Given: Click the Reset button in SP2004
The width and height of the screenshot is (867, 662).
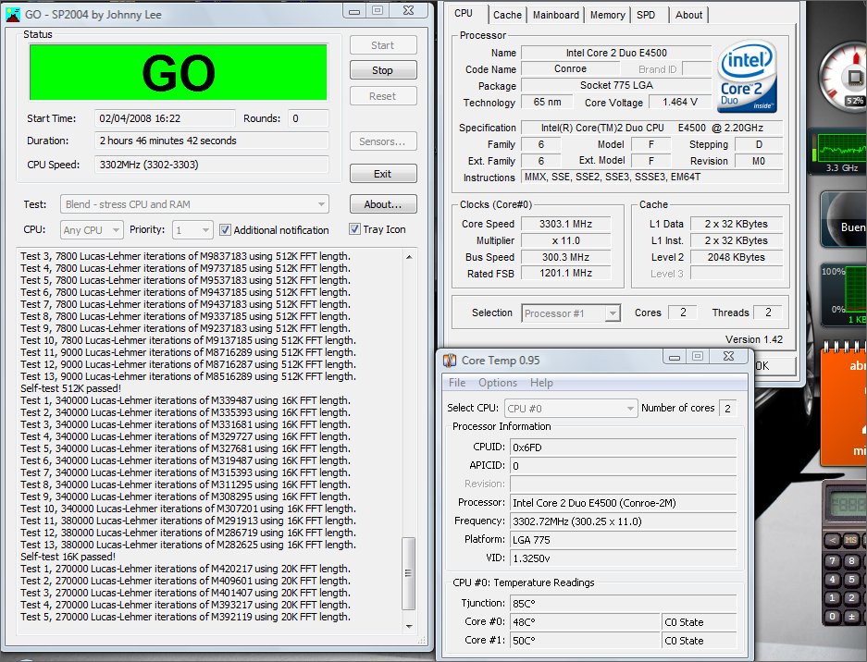Looking at the screenshot, I should 383,96.
